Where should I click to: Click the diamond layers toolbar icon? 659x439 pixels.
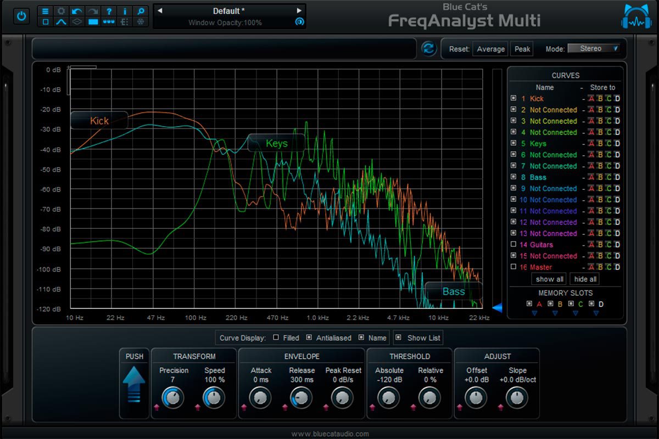click(77, 22)
